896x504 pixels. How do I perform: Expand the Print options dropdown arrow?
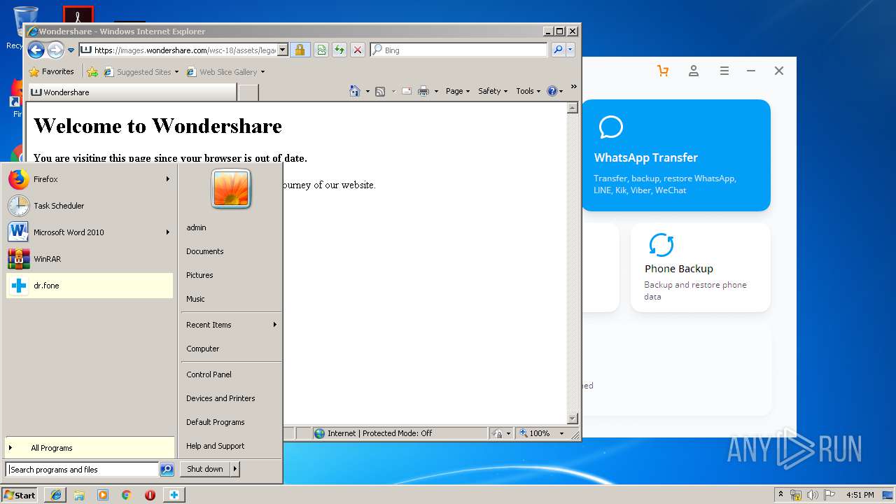[436, 91]
